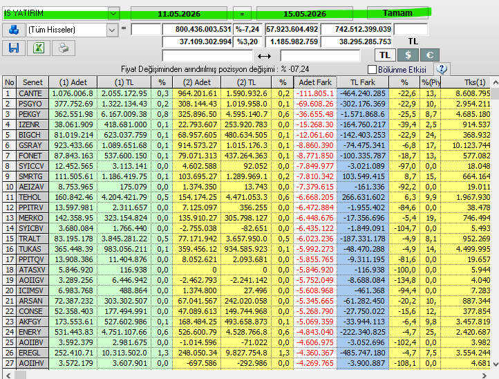Sort by the Tks(1) column header

466,82
